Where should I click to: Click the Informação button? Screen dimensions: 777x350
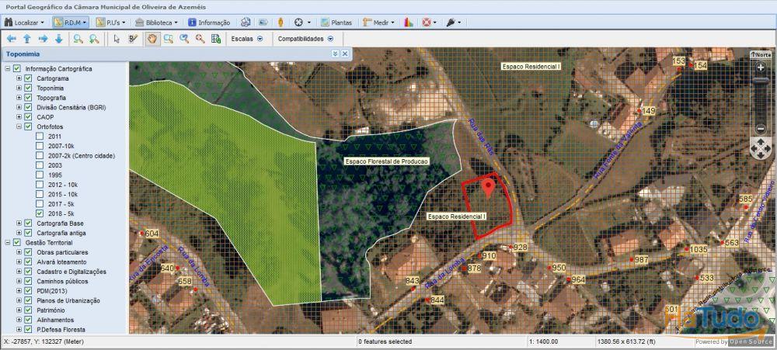click(x=208, y=23)
